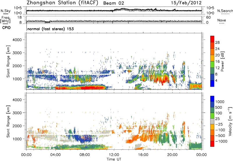Click the N.Sky legend label

(x=6, y=11)
